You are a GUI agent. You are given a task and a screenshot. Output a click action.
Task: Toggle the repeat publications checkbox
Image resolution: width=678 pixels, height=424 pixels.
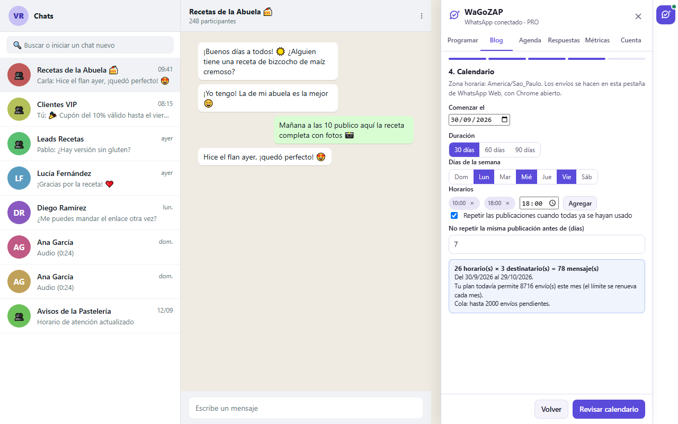(454, 216)
